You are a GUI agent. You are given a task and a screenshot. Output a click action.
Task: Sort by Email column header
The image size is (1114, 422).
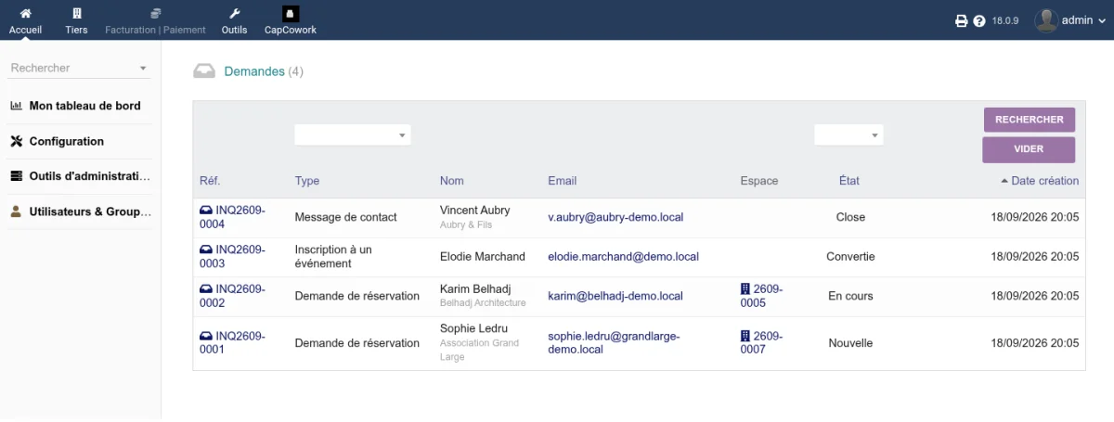tap(563, 181)
